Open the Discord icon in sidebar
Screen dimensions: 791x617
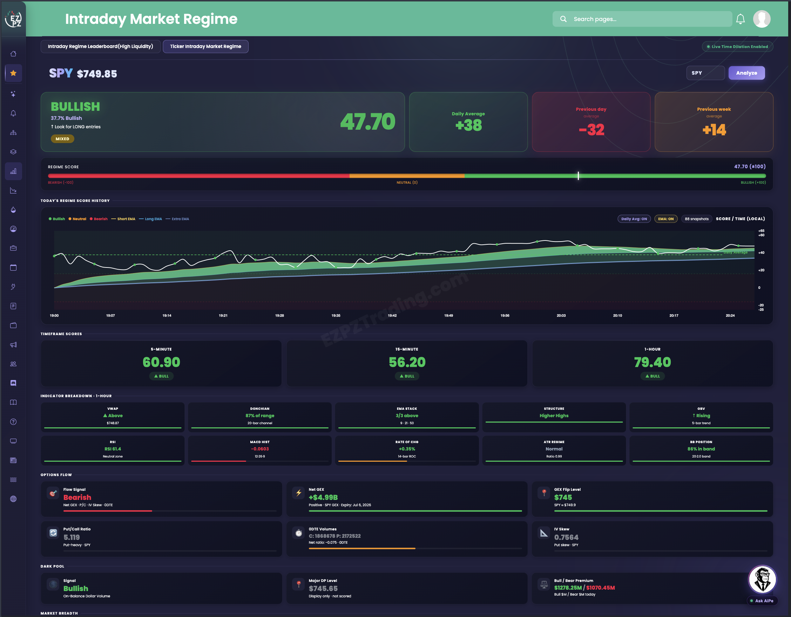[13, 383]
